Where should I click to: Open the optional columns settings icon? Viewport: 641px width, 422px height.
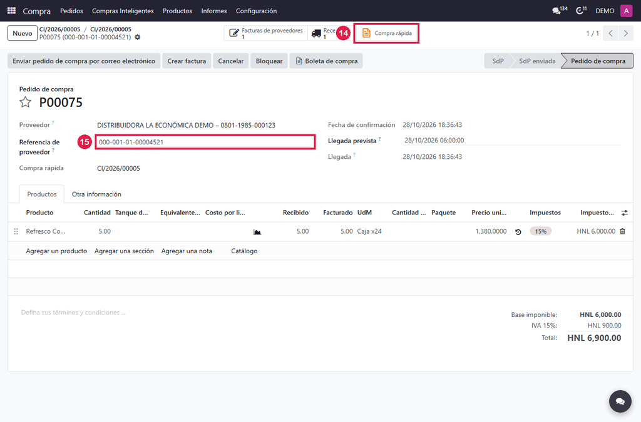coord(624,213)
